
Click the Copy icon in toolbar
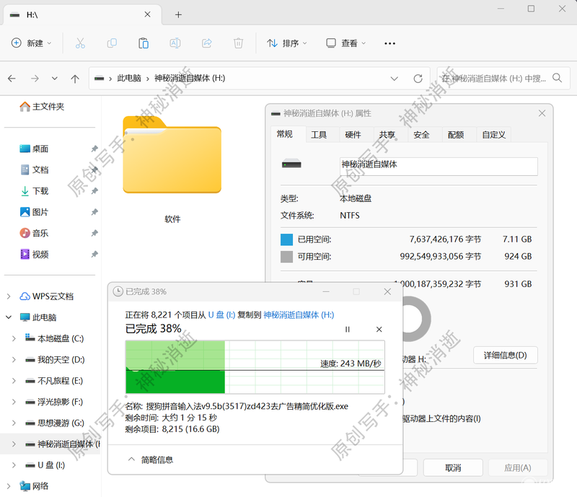click(x=112, y=43)
